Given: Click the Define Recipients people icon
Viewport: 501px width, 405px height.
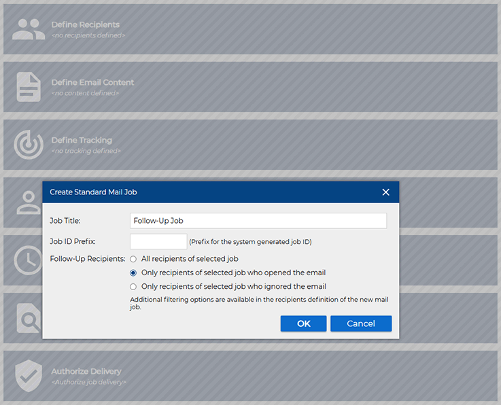Looking at the screenshot, I should [x=29, y=29].
